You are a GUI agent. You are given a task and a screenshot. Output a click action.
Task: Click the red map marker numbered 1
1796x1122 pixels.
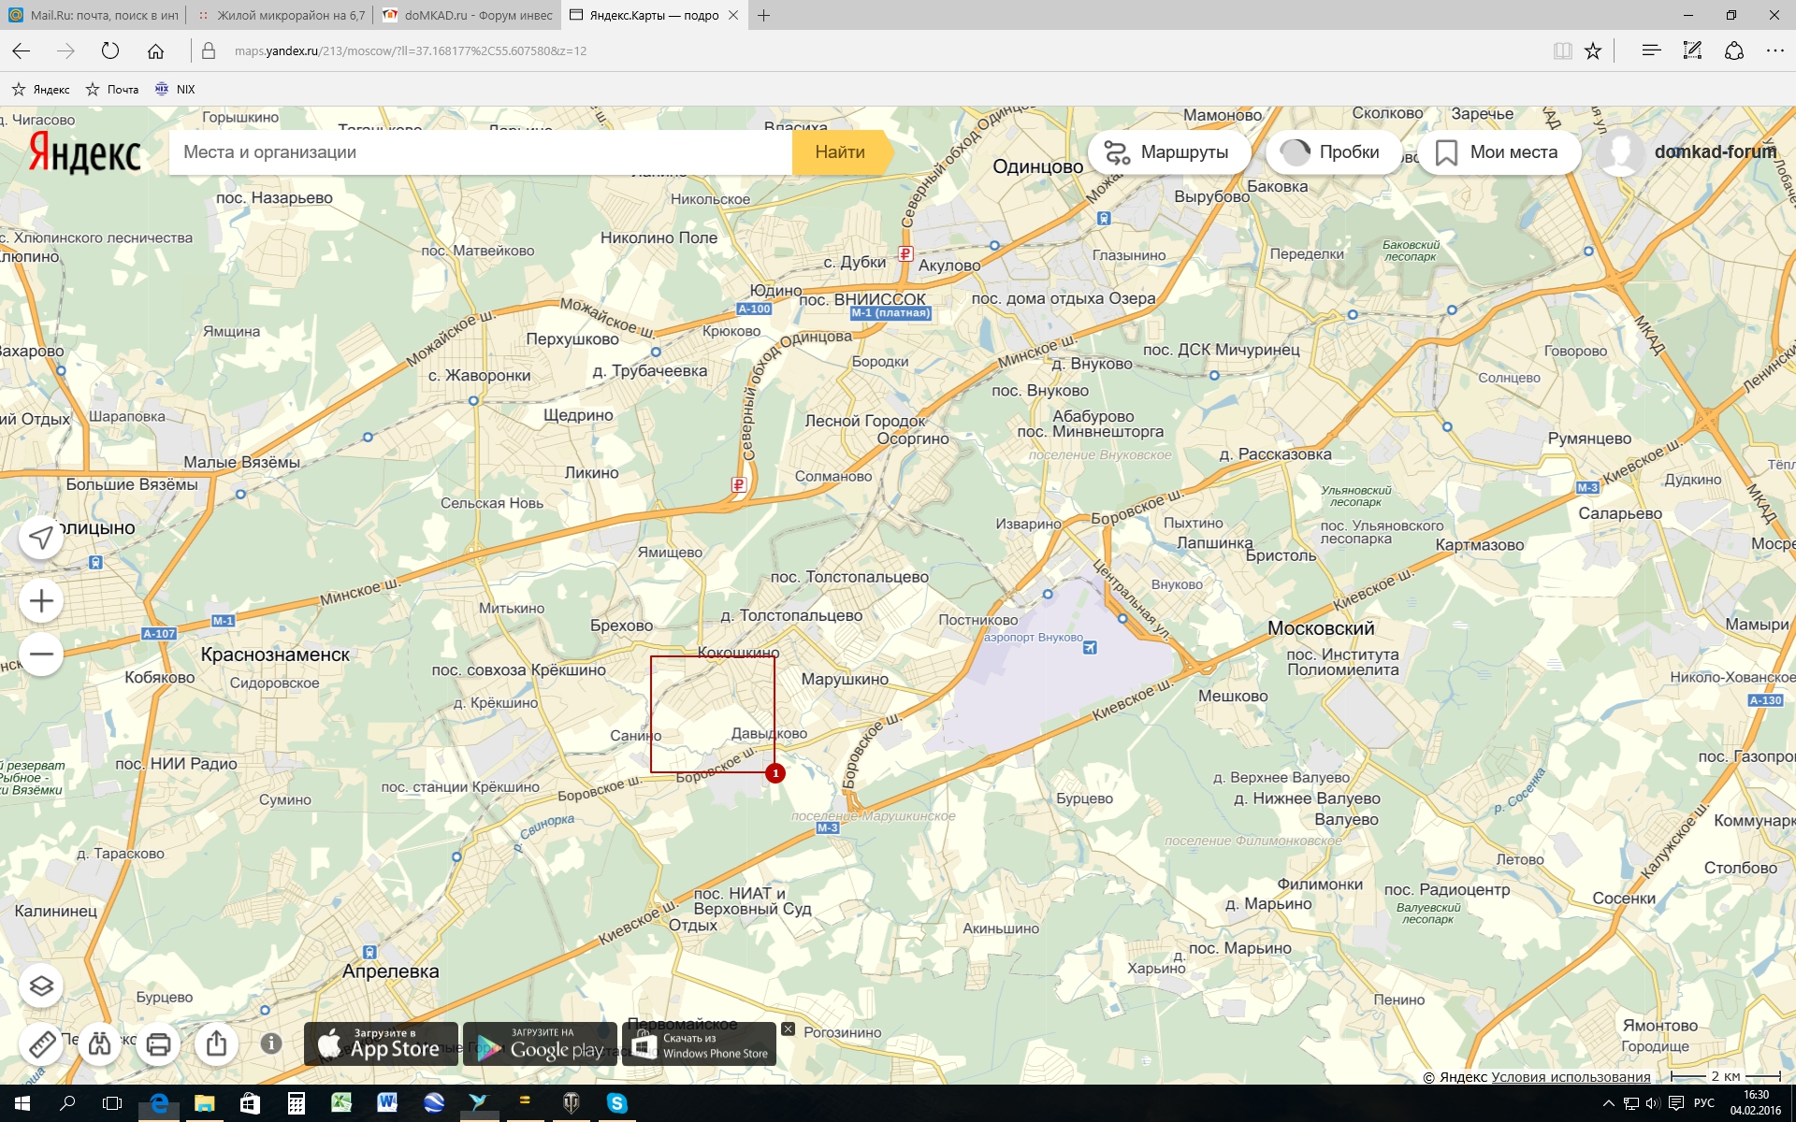pos(775,773)
